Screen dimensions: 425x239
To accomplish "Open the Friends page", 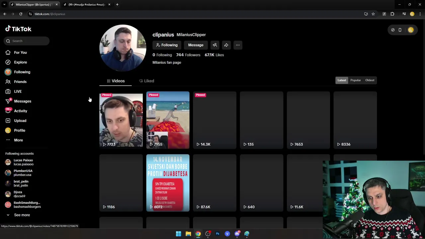I will pyautogui.click(x=20, y=82).
